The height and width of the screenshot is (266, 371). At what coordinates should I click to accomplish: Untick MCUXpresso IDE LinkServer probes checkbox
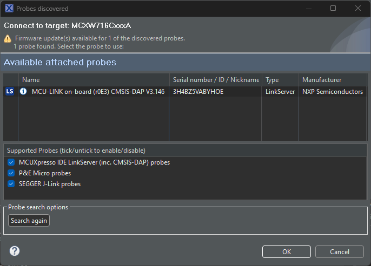[11, 162]
